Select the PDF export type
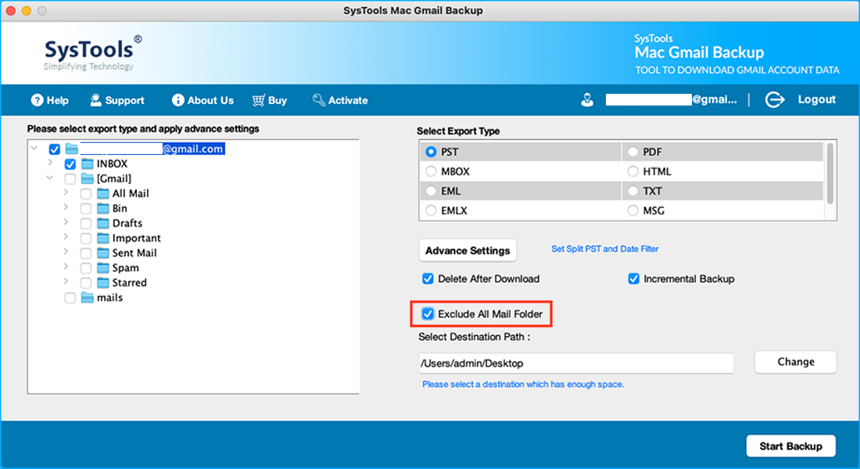The image size is (860, 469). click(x=633, y=152)
